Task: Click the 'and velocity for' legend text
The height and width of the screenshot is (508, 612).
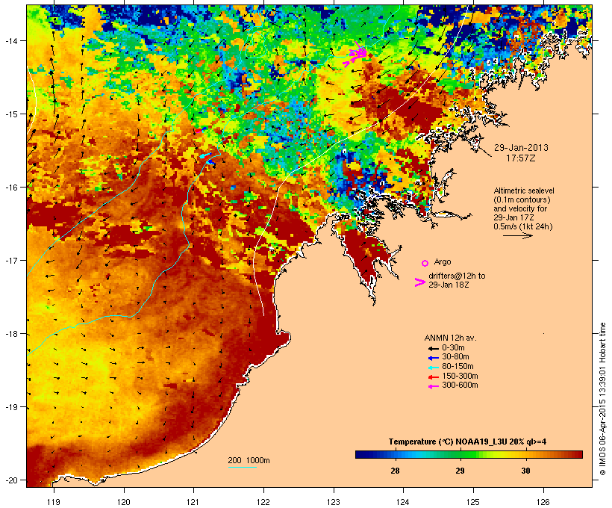Action: click(x=520, y=208)
